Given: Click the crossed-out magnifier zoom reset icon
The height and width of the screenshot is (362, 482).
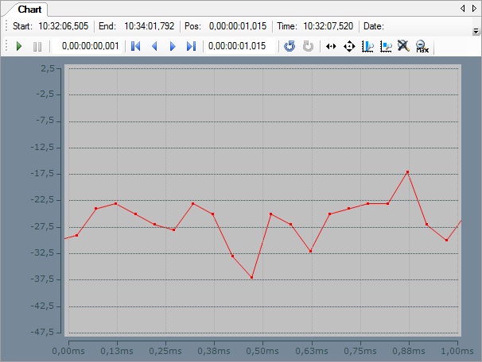Looking at the screenshot, I should tap(403, 46).
